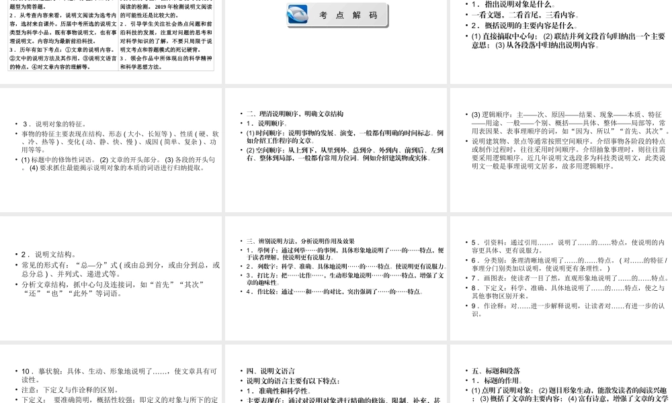Viewport: 672px width, 403px height.
Task: Click the blue swoosh icon beside 考点解码
Action: tap(298, 14)
